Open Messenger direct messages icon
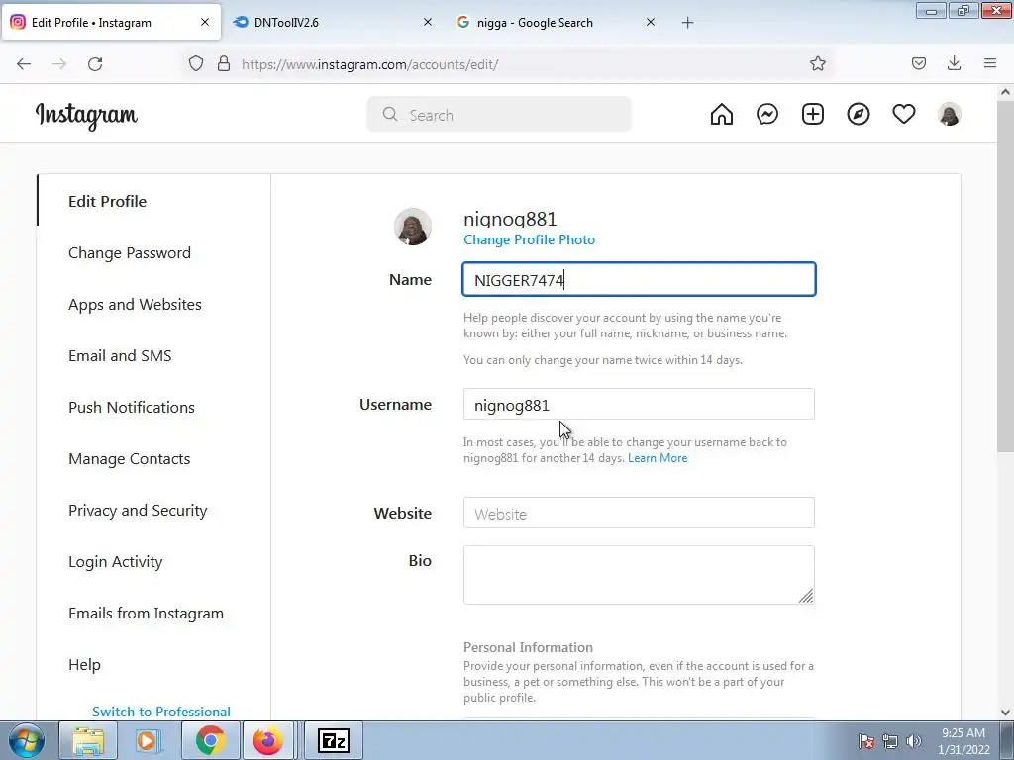 (767, 115)
